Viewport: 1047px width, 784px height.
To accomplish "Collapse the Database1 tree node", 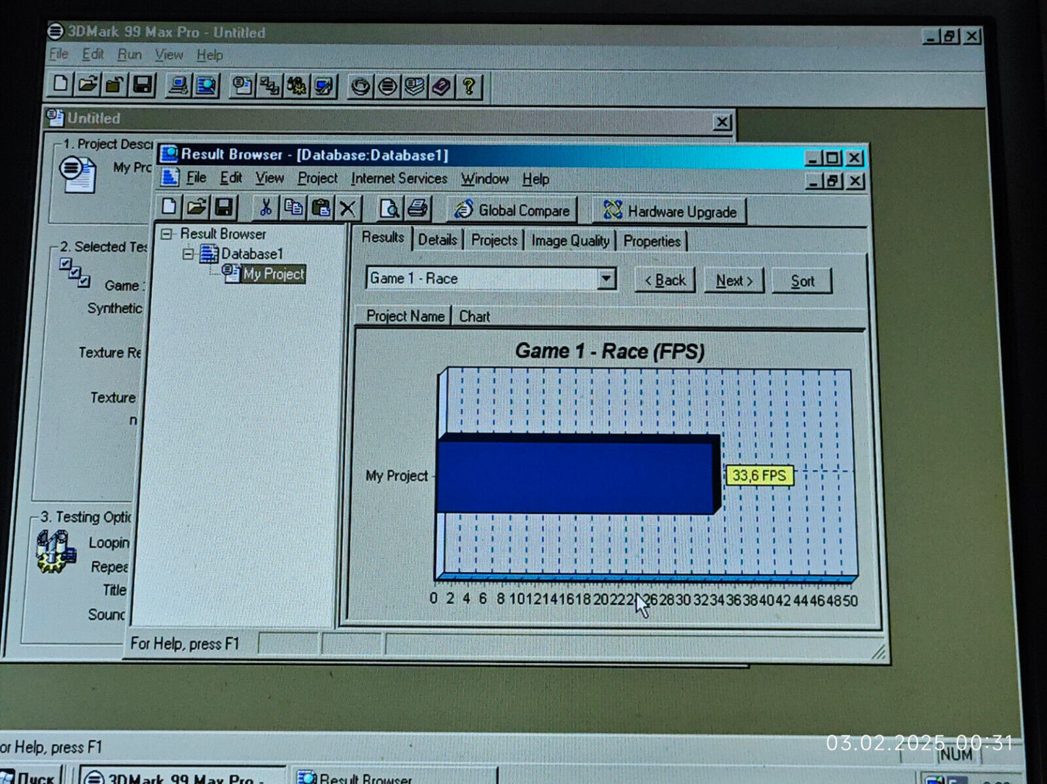I will coord(188,254).
